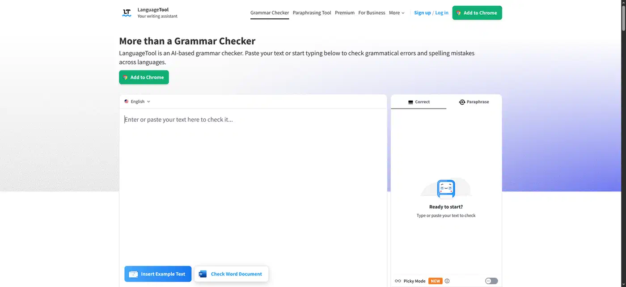This screenshot has width=626, height=287.
Task: Click the Insert Example Text icon
Action: pos(133,274)
